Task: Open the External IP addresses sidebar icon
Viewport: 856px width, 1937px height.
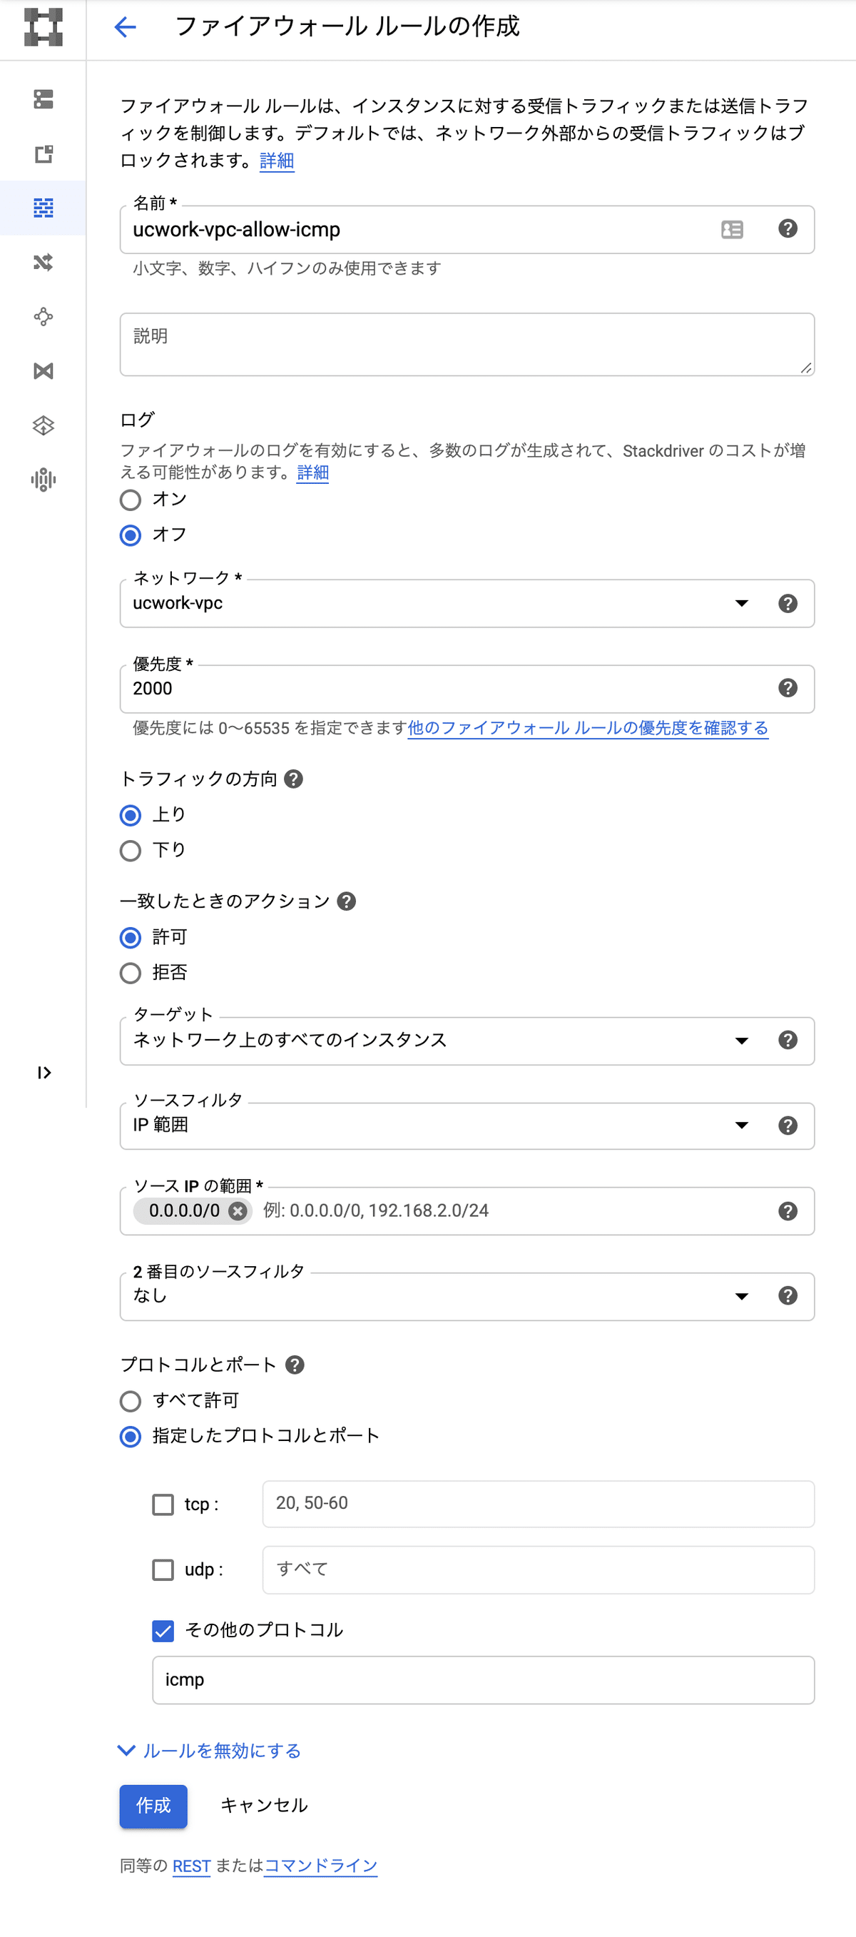Action: click(43, 155)
